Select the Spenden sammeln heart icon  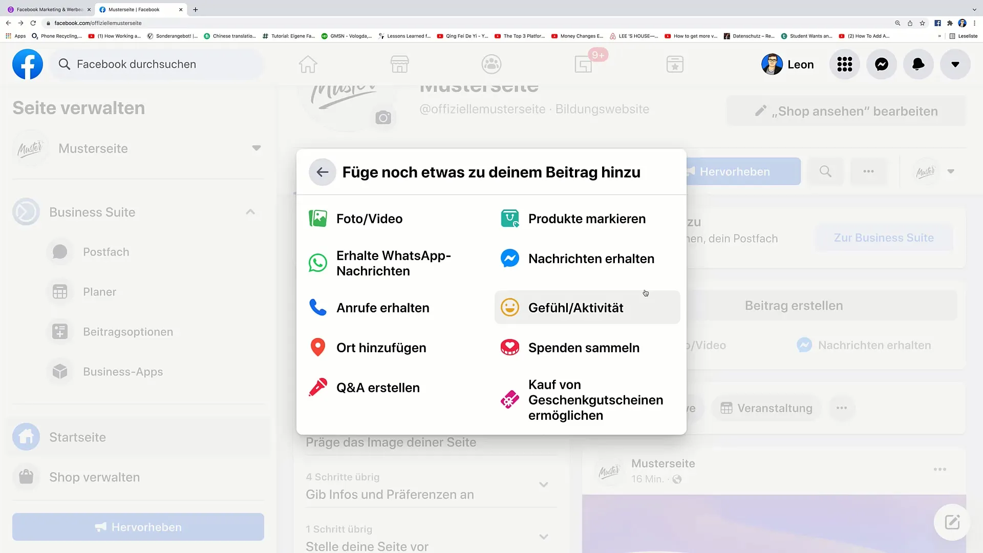pos(510,347)
